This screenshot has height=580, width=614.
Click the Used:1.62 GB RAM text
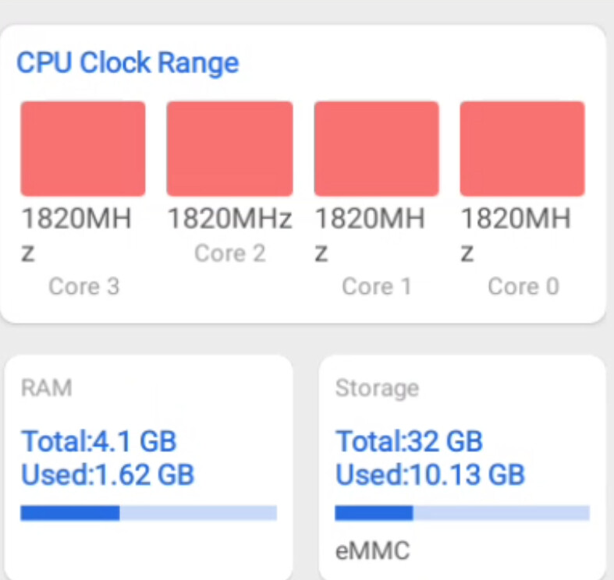pyautogui.click(x=108, y=473)
